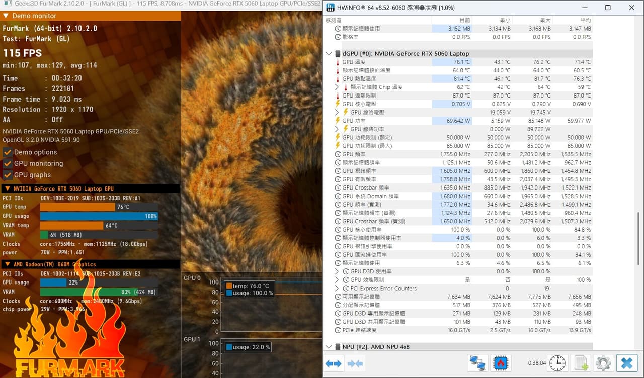
Task: Click the 平均 column header
Action: coord(586,20)
